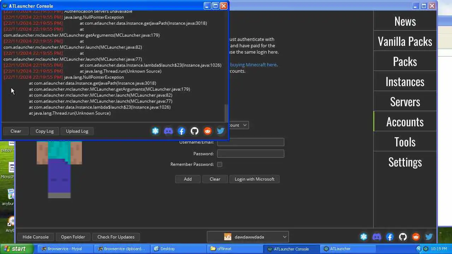Open the Tools tab
This screenshot has width=452, height=254.
(405, 142)
